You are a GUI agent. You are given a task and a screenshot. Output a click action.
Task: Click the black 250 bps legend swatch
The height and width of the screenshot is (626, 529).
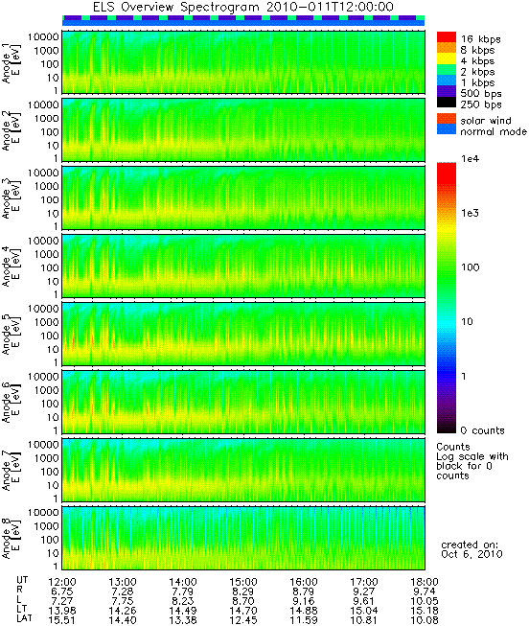(x=447, y=103)
